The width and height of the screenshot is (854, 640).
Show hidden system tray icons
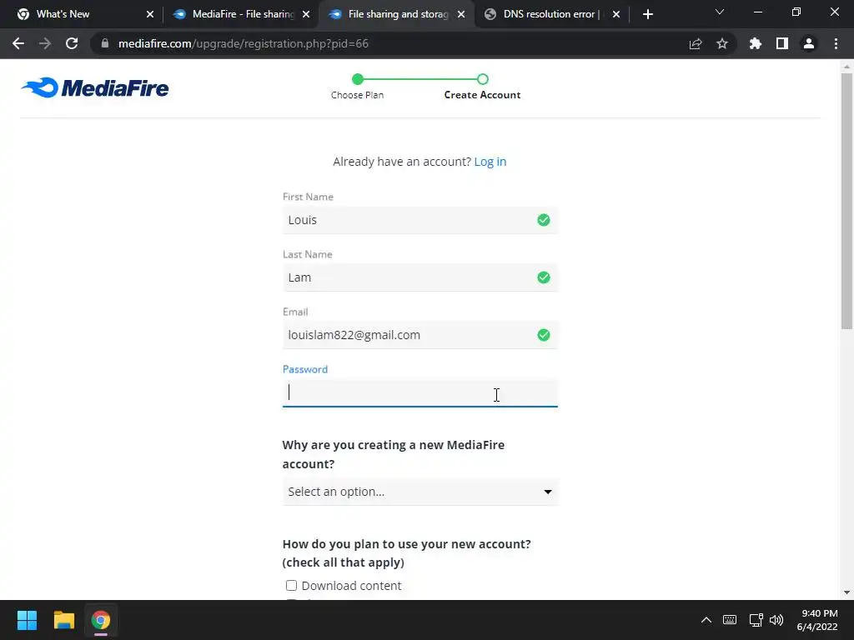pyautogui.click(x=706, y=620)
